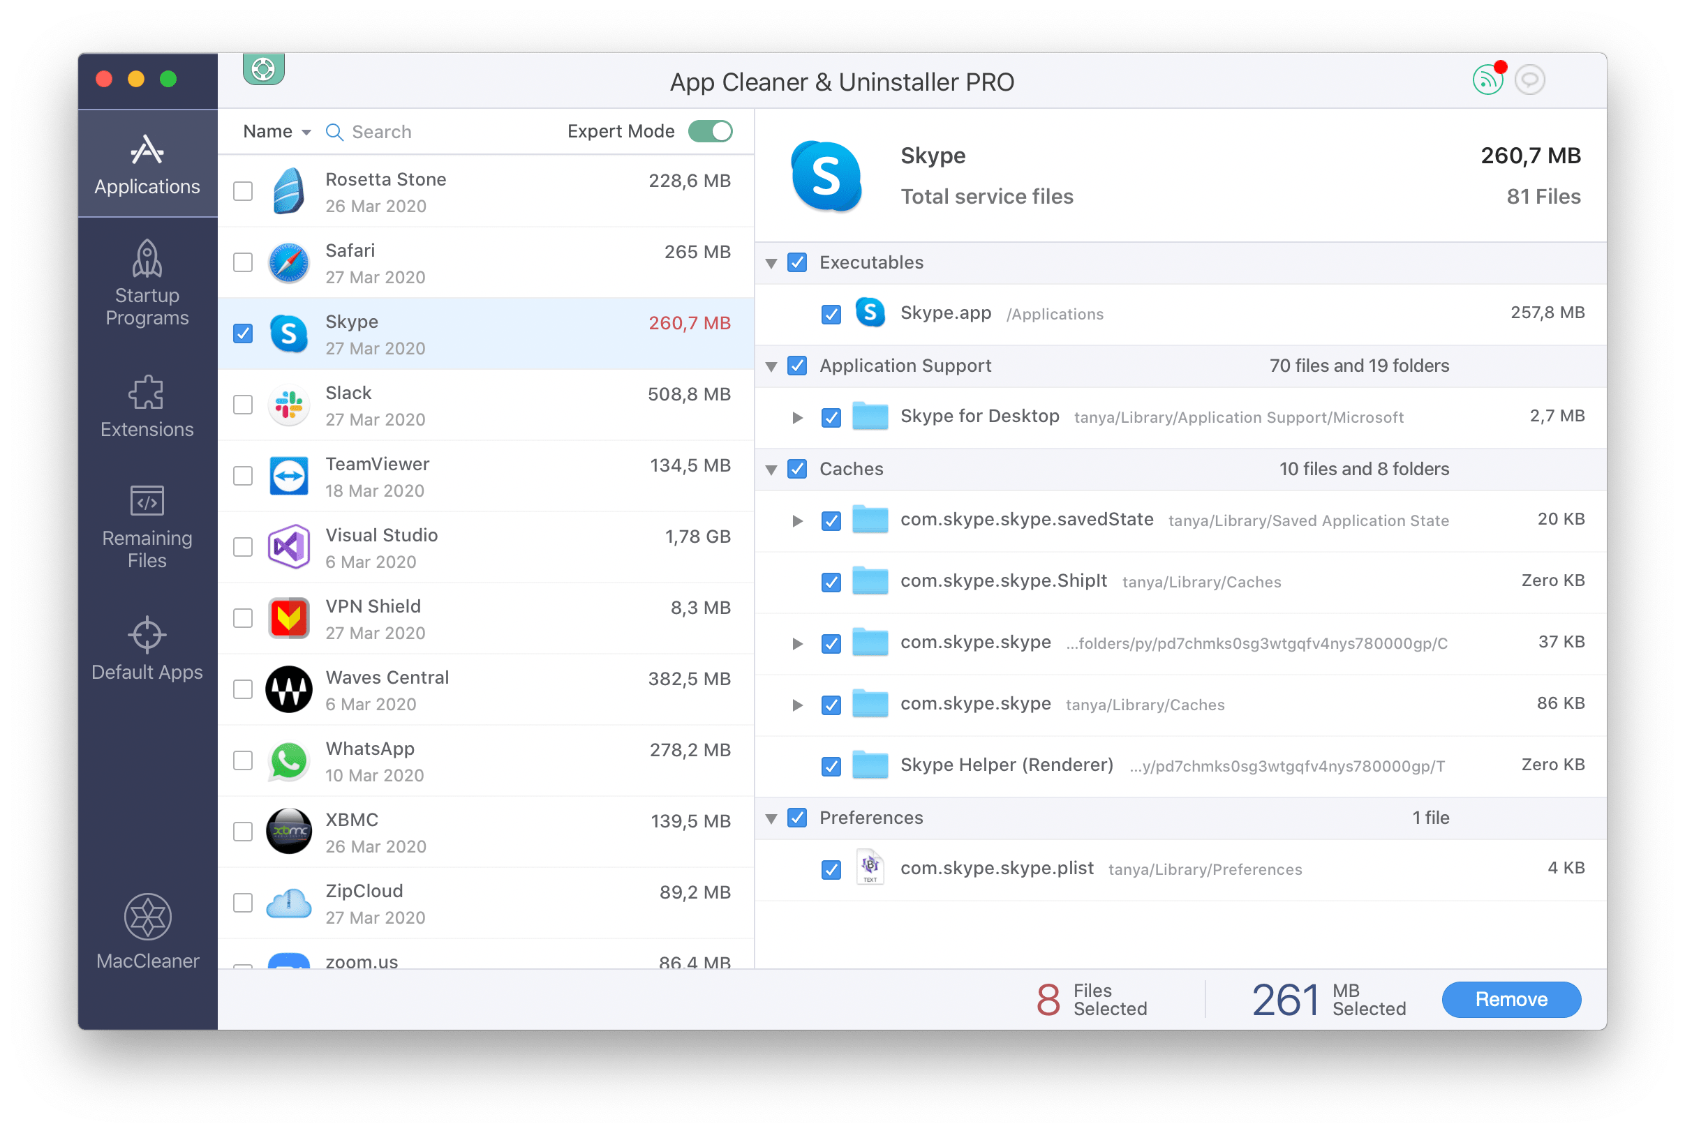Select Default Apps panel
The width and height of the screenshot is (1685, 1133).
coord(143,655)
